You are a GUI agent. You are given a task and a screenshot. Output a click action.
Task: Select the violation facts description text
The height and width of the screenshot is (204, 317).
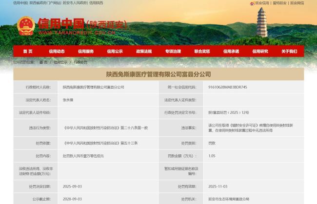pyautogui.click(x=251, y=128)
